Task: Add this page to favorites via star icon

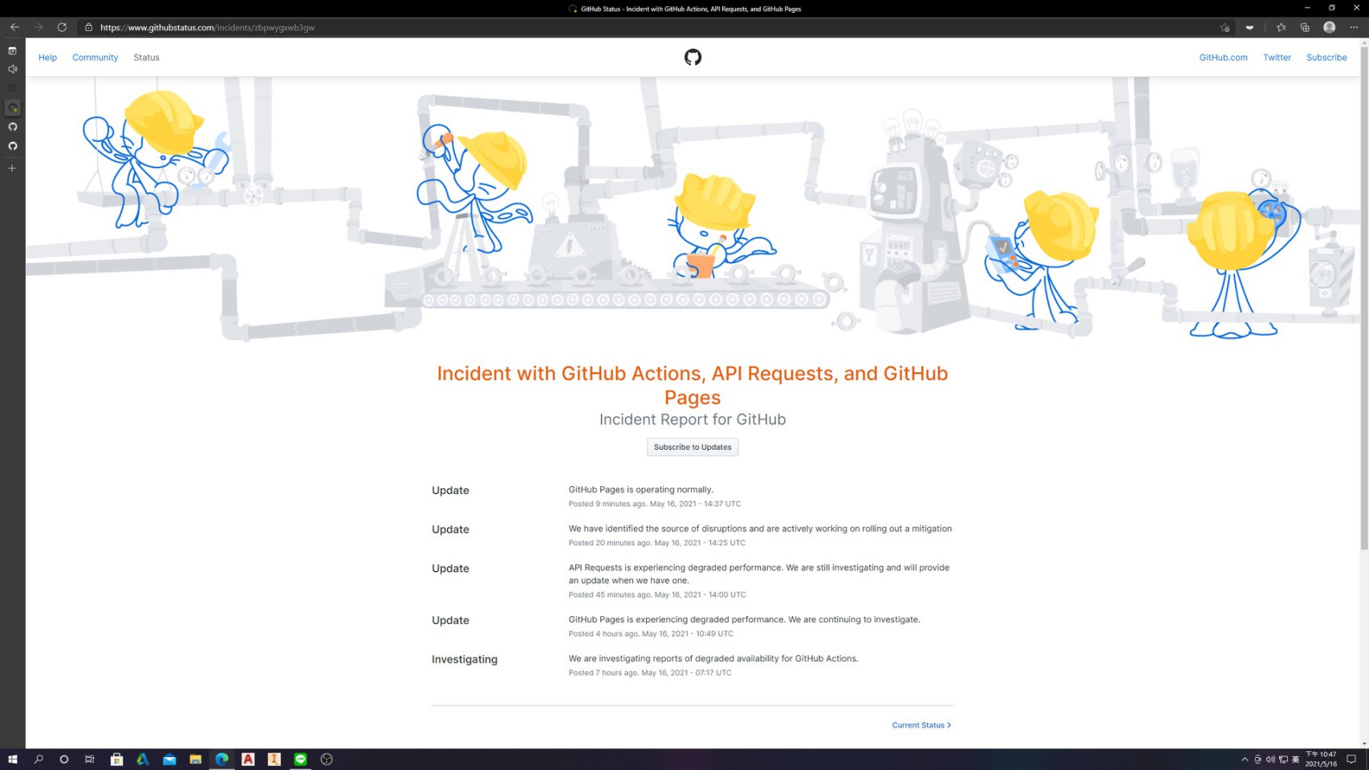Action: (x=1225, y=27)
